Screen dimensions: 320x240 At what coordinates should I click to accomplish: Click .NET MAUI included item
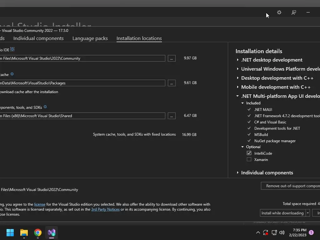263,110
